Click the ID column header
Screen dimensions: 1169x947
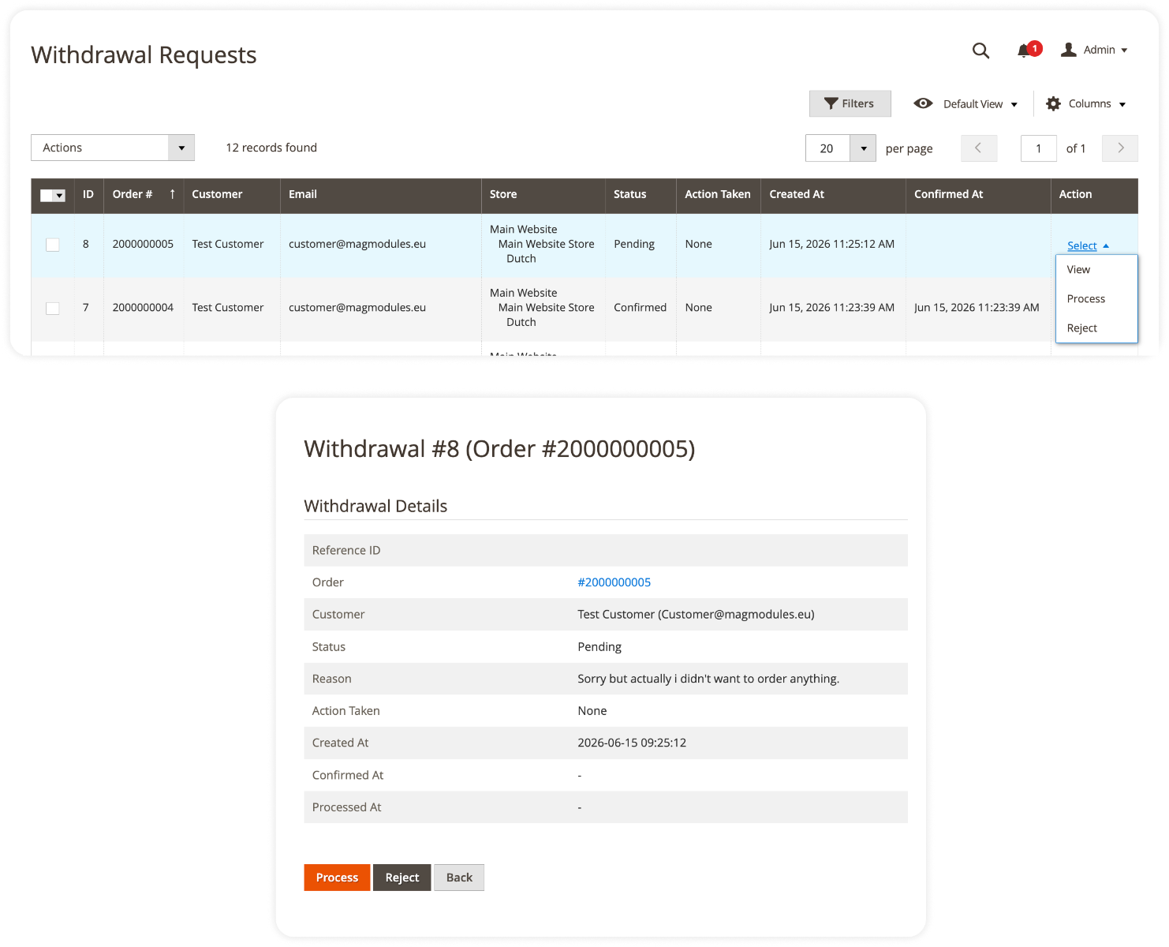[x=88, y=194]
